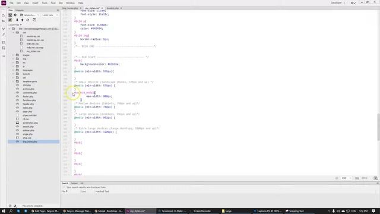Click the Synchronize icon in Files panel
This screenshot has width=380, height=214.
28,20
